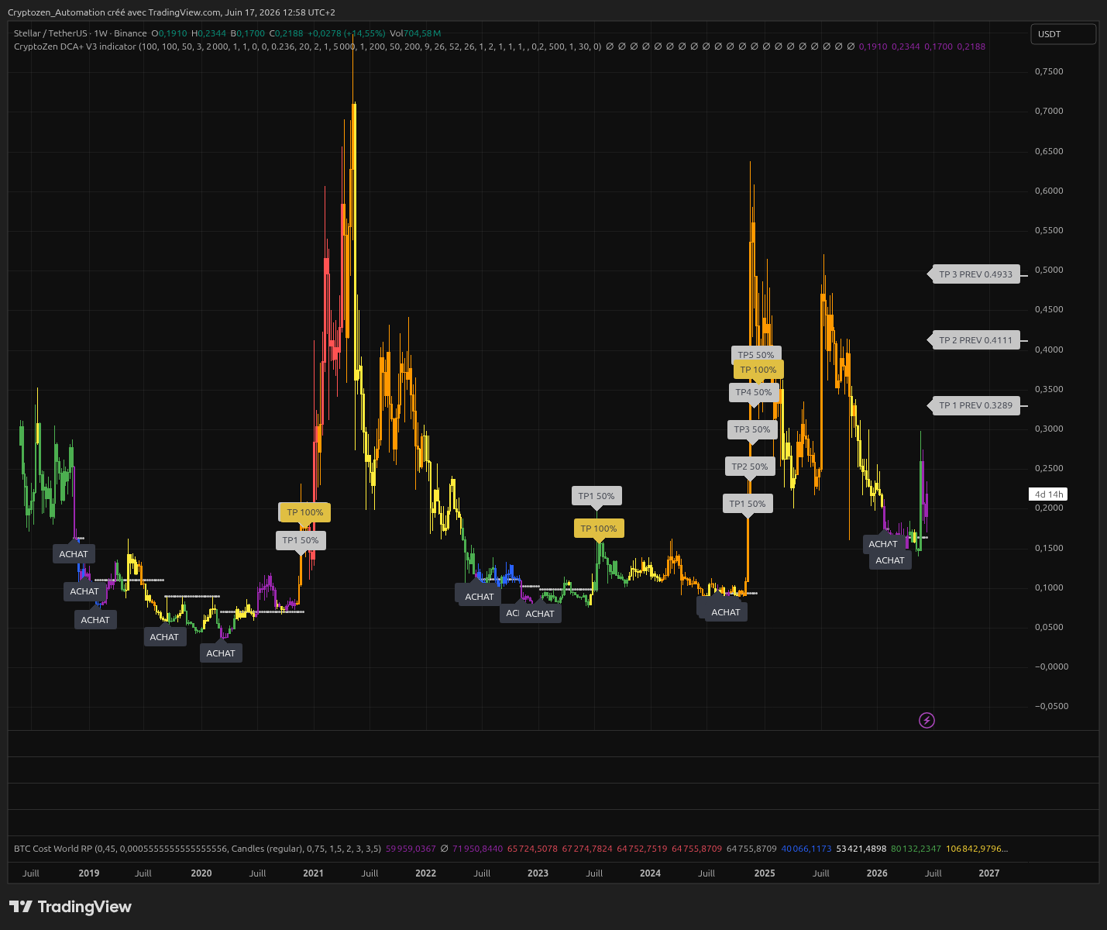Click the 2022 time axis label

coord(426,873)
